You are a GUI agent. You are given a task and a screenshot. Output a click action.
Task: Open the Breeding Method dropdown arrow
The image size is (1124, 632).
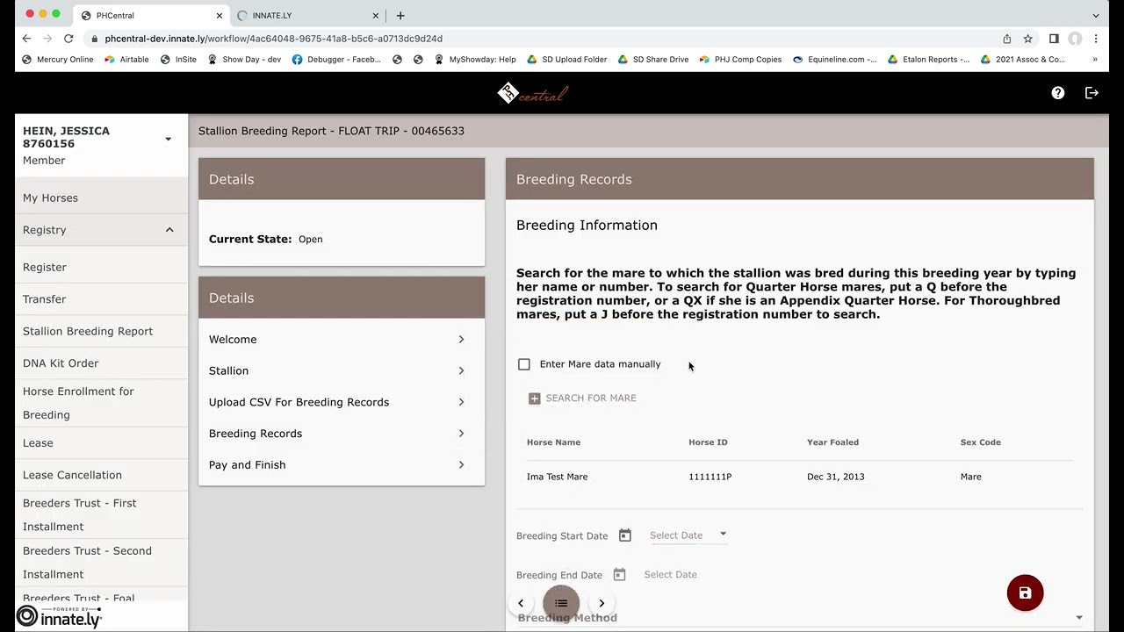tap(1079, 618)
